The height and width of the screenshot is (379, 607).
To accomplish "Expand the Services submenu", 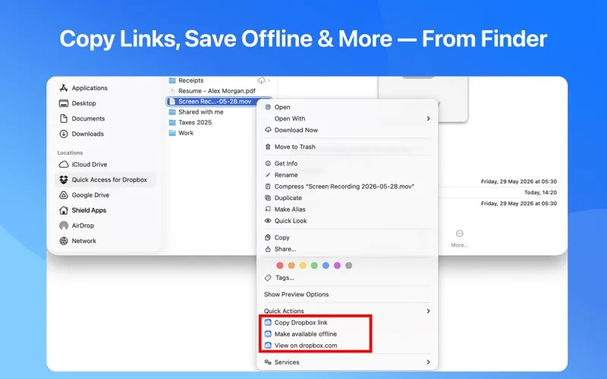I will point(348,362).
